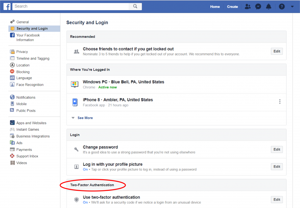Screen dimensions: 300x208
Task: Click the Videos film icon
Action: click(12, 163)
